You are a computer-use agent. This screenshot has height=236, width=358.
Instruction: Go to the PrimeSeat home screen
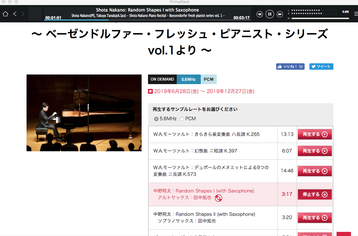(5, 14)
